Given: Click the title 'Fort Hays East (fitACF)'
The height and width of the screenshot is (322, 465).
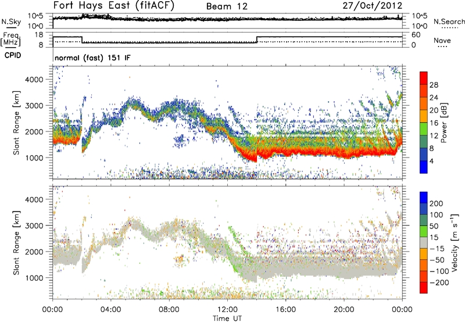Looking at the screenshot, I should 113,6.
